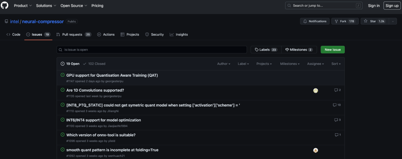Click assignee avatar on 1D Convolutions issue
Screen dimensions: 402x159
316,90
